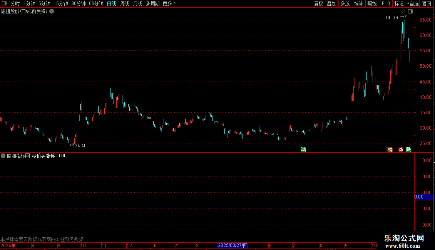
Task: Select the 60分钟 period tab
Action: coord(96,3)
